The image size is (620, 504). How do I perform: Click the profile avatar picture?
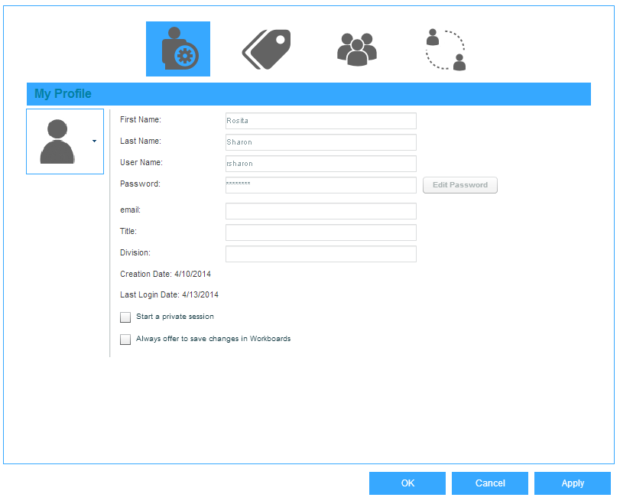click(57, 141)
